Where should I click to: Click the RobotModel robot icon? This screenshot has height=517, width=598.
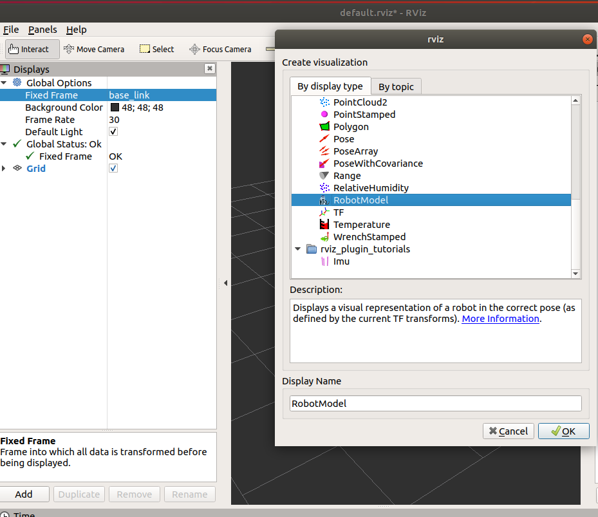click(x=324, y=200)
